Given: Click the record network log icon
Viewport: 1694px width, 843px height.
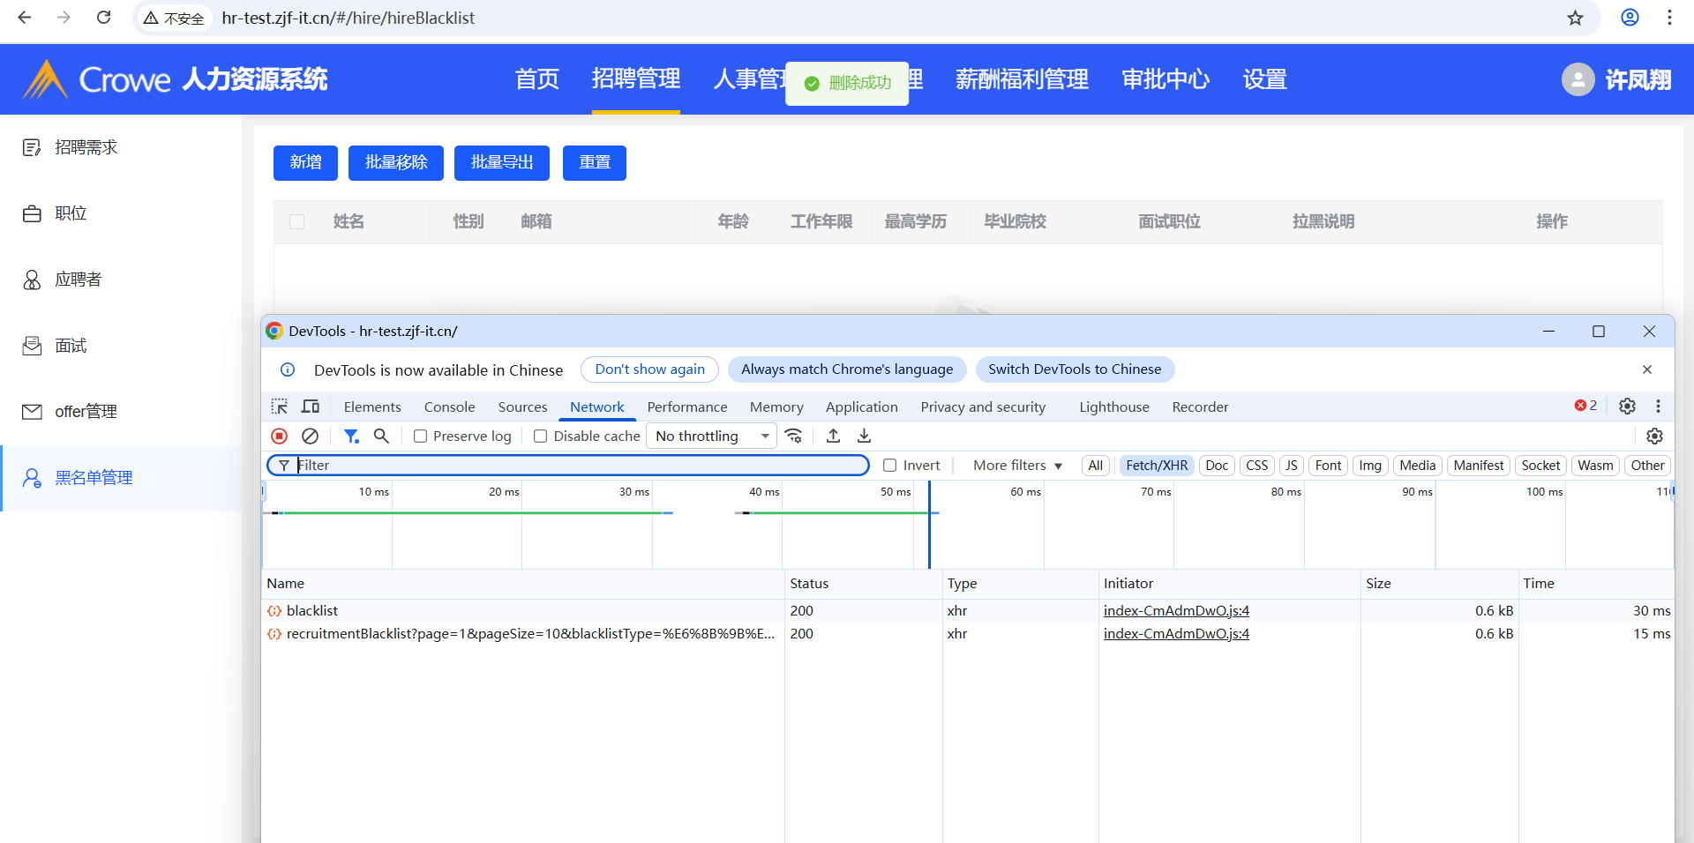Looking at the screenshot, I should click(x=280, y=436).
